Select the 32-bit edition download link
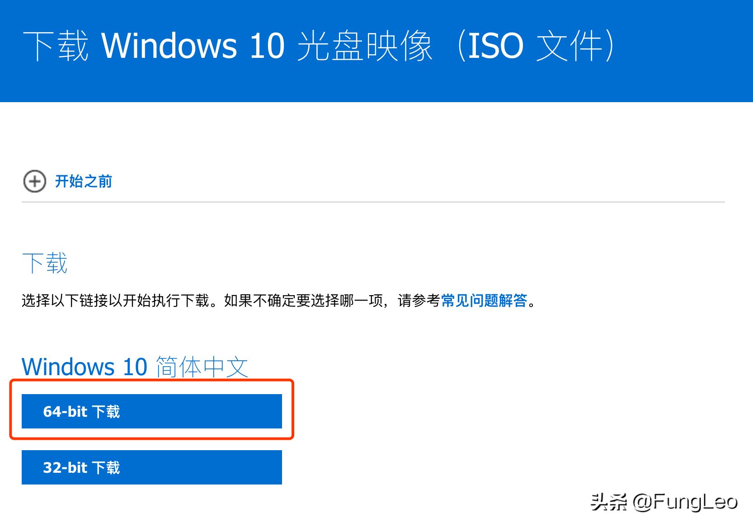 [151, 467]
